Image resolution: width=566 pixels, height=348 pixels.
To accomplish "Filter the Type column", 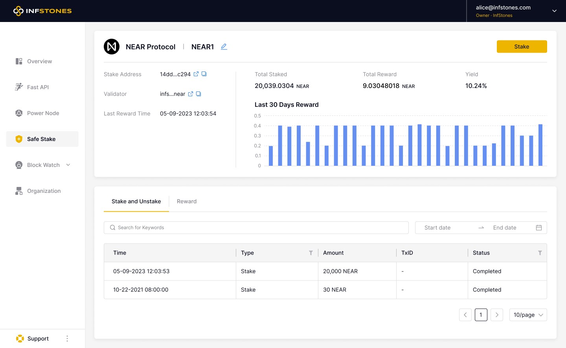I will point(311,253).
